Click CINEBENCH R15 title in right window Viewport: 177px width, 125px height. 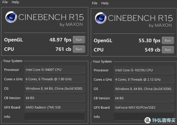click(x=140, y=18)
